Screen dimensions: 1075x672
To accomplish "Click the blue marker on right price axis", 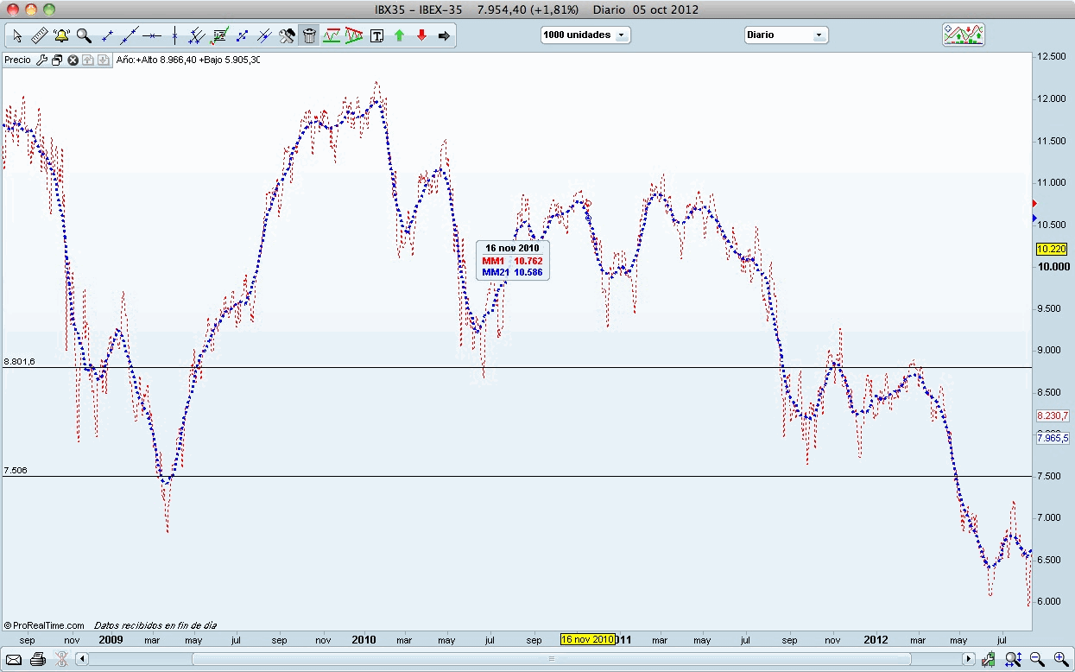I will tap(1035, 219).
